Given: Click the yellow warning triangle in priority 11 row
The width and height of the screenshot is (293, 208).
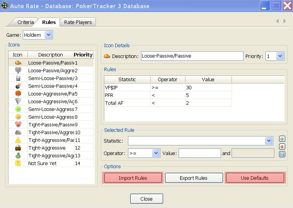Looking at the screenshot, I should click(x=18, y=140).
